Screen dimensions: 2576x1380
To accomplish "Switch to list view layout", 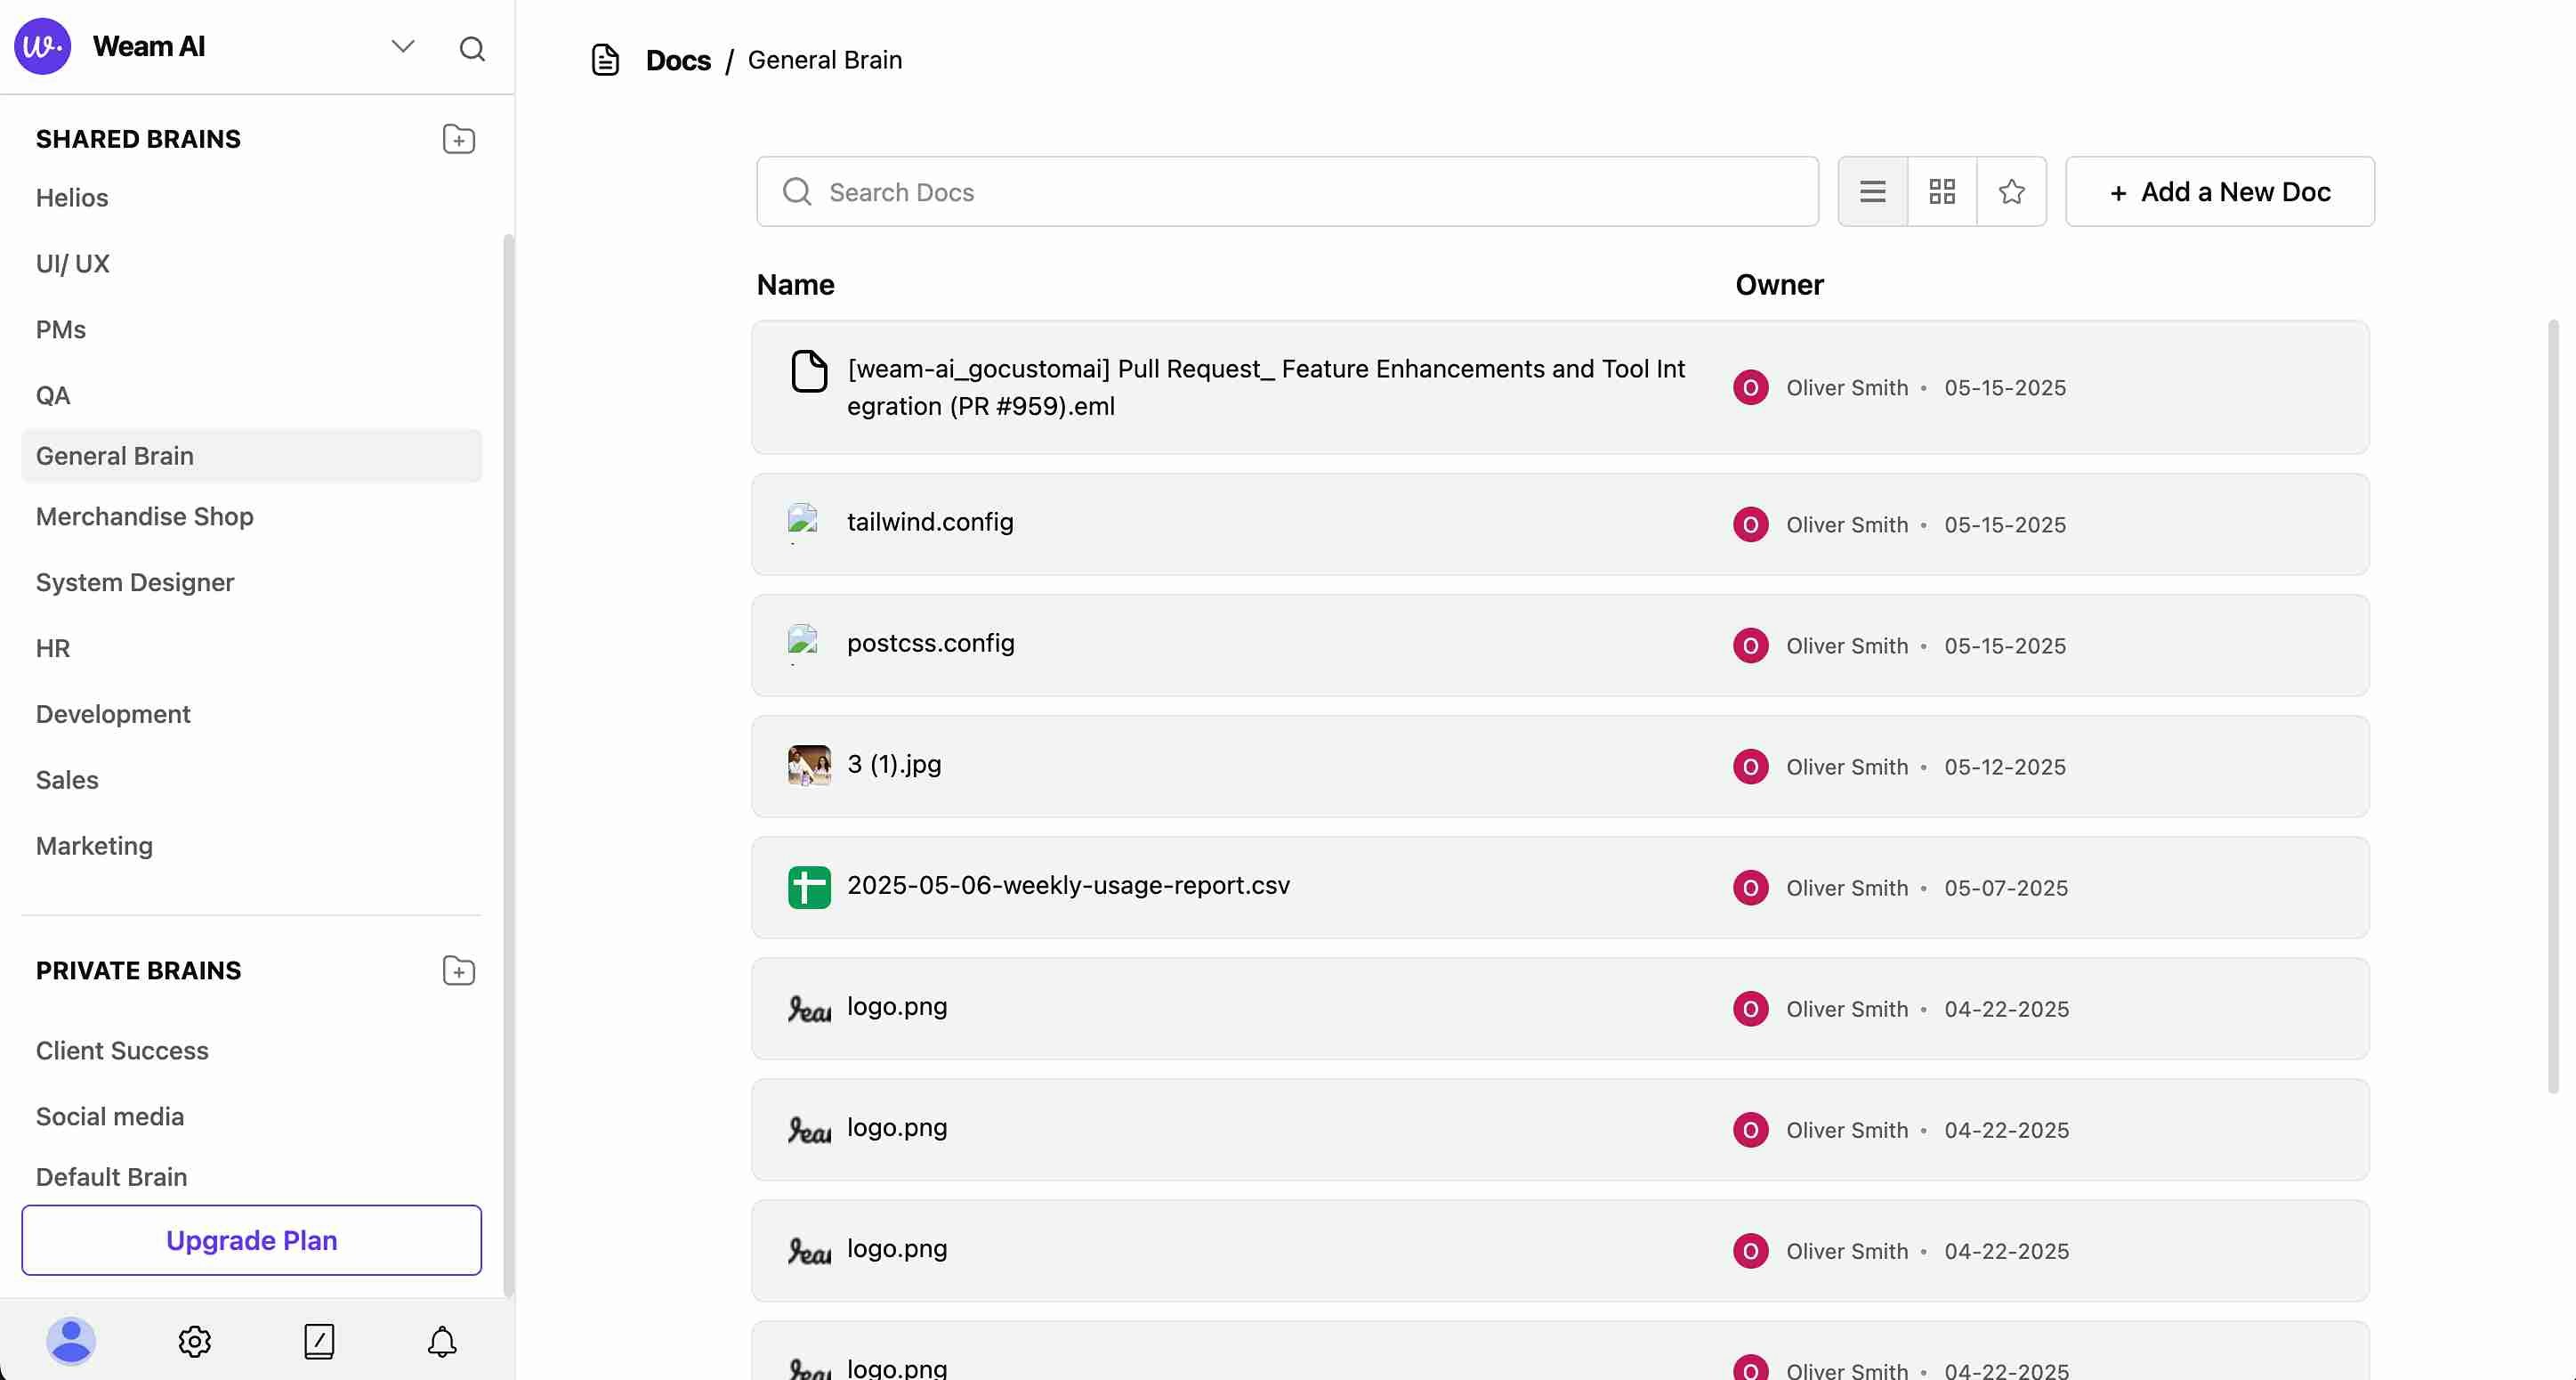I will [x=1872, y=191].
